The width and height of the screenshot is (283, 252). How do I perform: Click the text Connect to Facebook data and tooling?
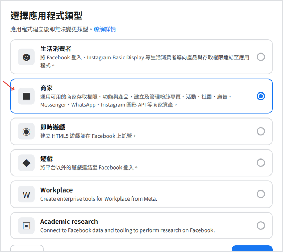127,230
